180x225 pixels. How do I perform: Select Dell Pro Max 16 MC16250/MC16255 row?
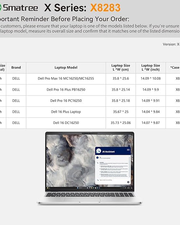[90, 79]
